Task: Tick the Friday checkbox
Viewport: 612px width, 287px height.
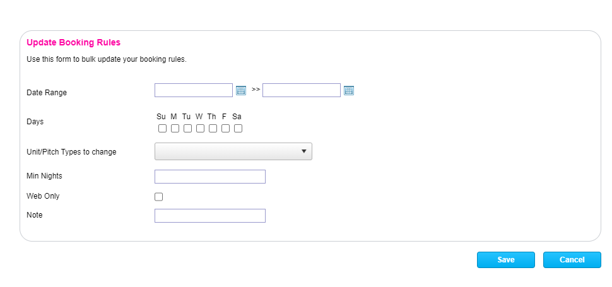Action: [x=225, y=129]
